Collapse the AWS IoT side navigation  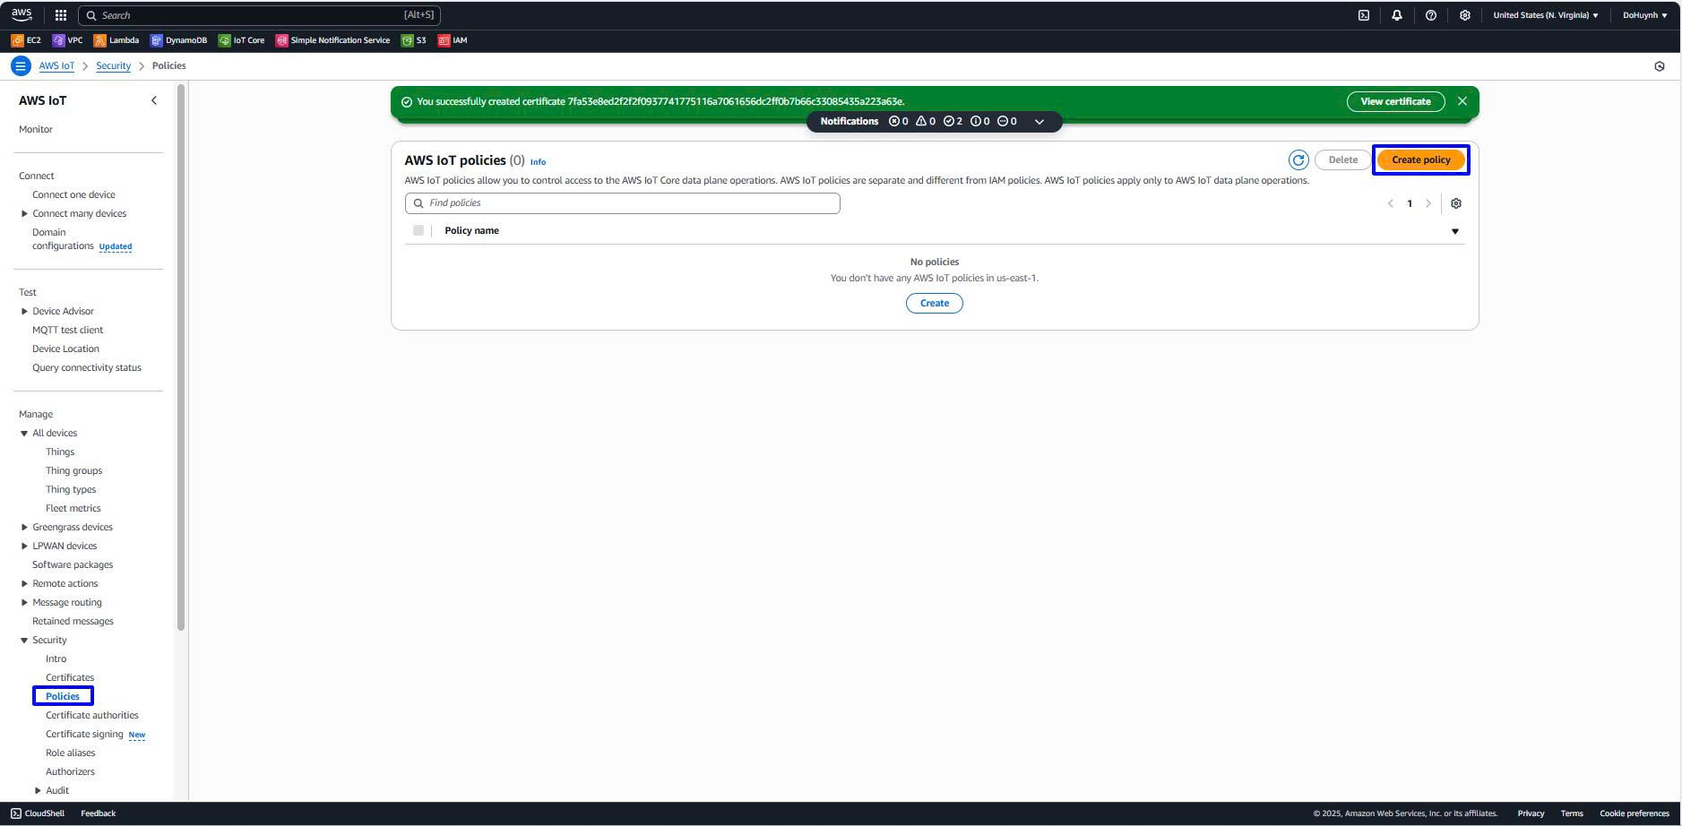tap(153, 100)
